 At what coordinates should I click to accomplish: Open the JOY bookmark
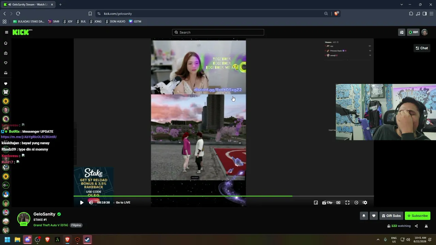click(68, 21)
